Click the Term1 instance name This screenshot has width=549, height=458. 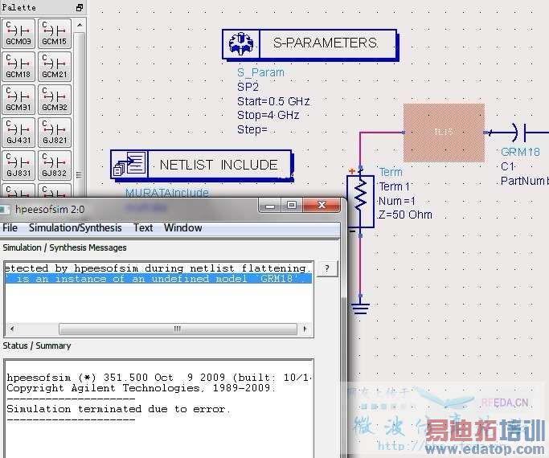395,186
